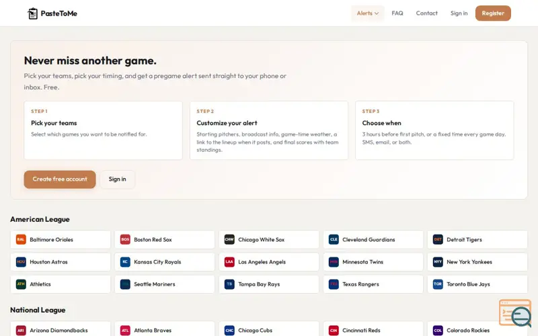This screenshot has height=336, width=538.
Task: Click the American League heading
Action: click(x=40, y=220)
